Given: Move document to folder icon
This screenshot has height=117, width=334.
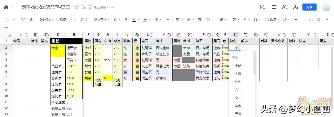Looking at the screenshot, I should [84, 7].
